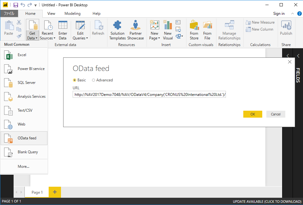
Task: Click the blue Help question mark icon
Action: pos(299,14)
